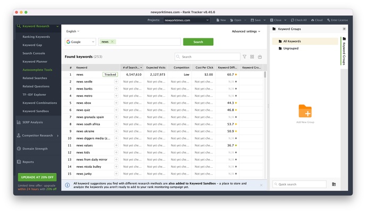This screenshot has height=213, width=366.
Task: Add 'news metro' with plus icon
Action: pos(116,96)
